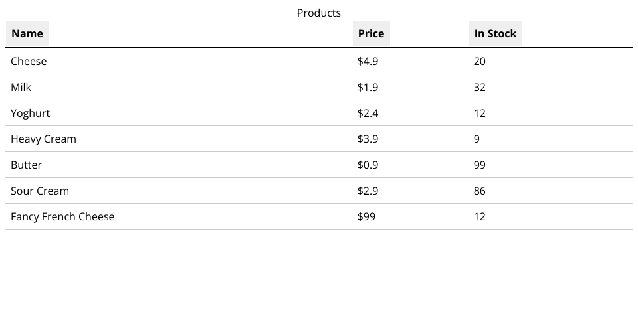Click the Fancy French Cheese name
Screen dimensions: 638x332
tap(62, 216)
